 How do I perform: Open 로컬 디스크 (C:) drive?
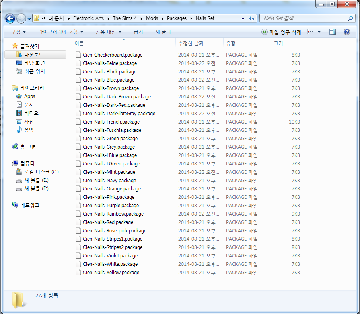click(x=37, y=172)
